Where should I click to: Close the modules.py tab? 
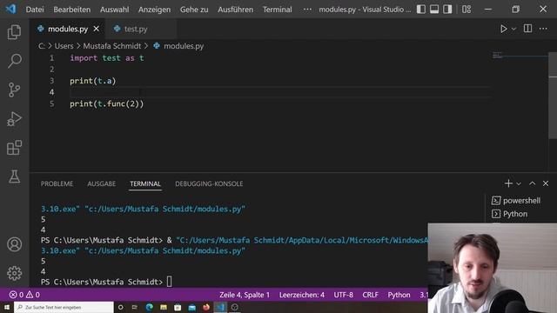pos(97,29)
